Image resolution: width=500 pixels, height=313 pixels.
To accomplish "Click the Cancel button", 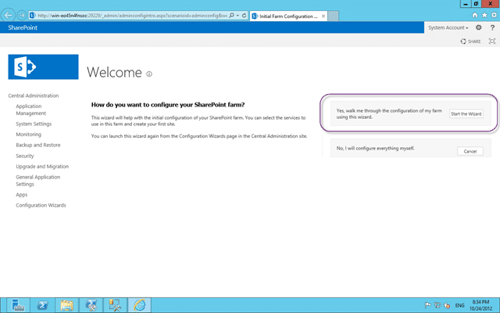I will pos(470,151).
